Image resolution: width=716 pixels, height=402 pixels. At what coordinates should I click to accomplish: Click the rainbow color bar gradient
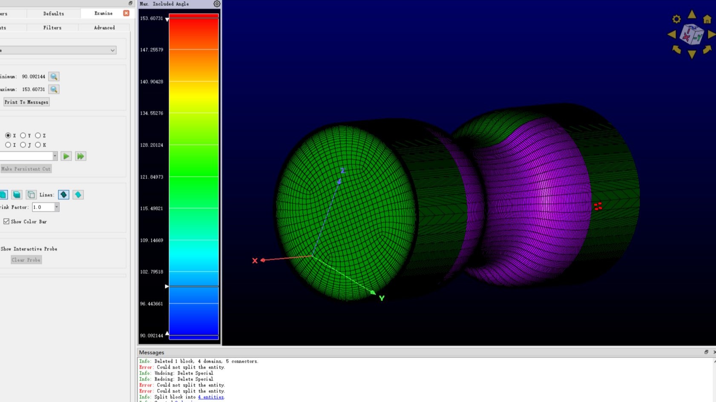(194, 177)
